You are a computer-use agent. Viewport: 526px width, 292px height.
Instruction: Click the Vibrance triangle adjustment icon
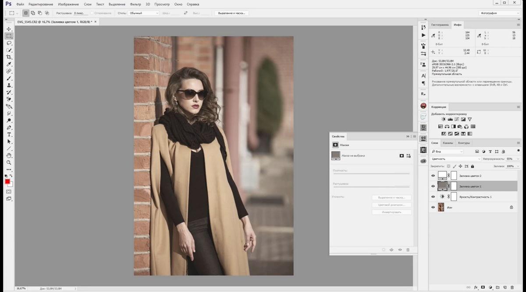click(x=469, y=119)
